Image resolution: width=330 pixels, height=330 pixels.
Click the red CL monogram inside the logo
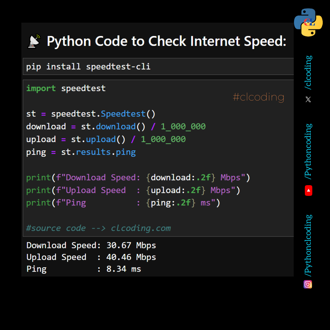[x=307, y=22]
